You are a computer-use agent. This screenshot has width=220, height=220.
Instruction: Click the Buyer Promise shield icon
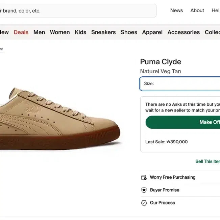coord(144,190)
